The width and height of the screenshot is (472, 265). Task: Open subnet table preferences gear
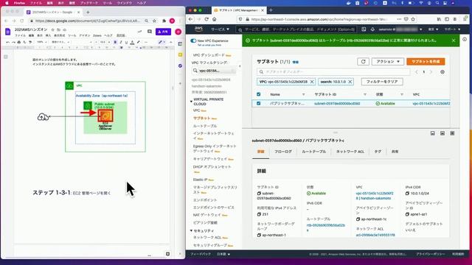pos(442,72)
